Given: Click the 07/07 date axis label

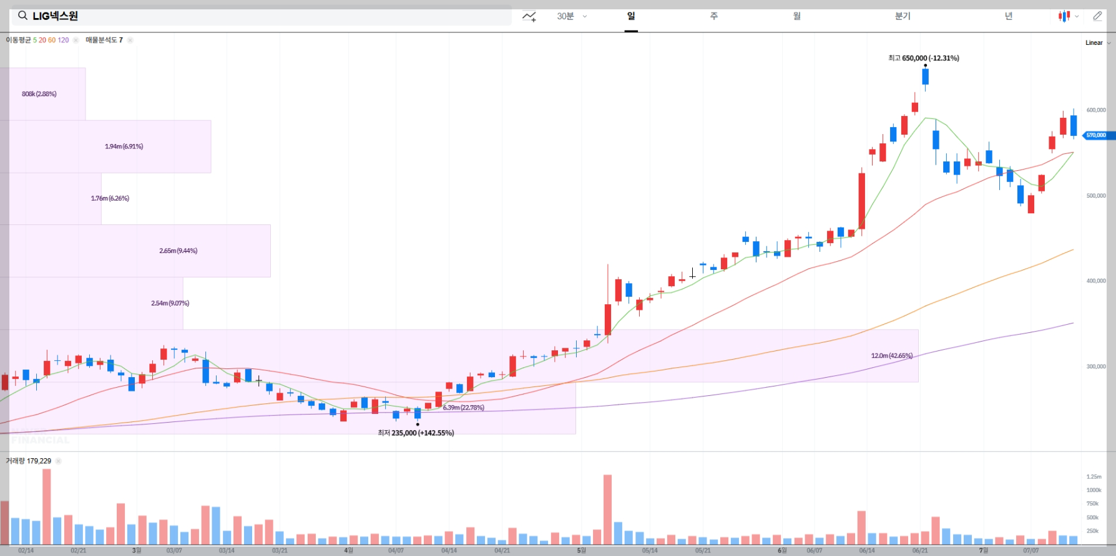Looking at the screenshot, I should coord(1031,550).
